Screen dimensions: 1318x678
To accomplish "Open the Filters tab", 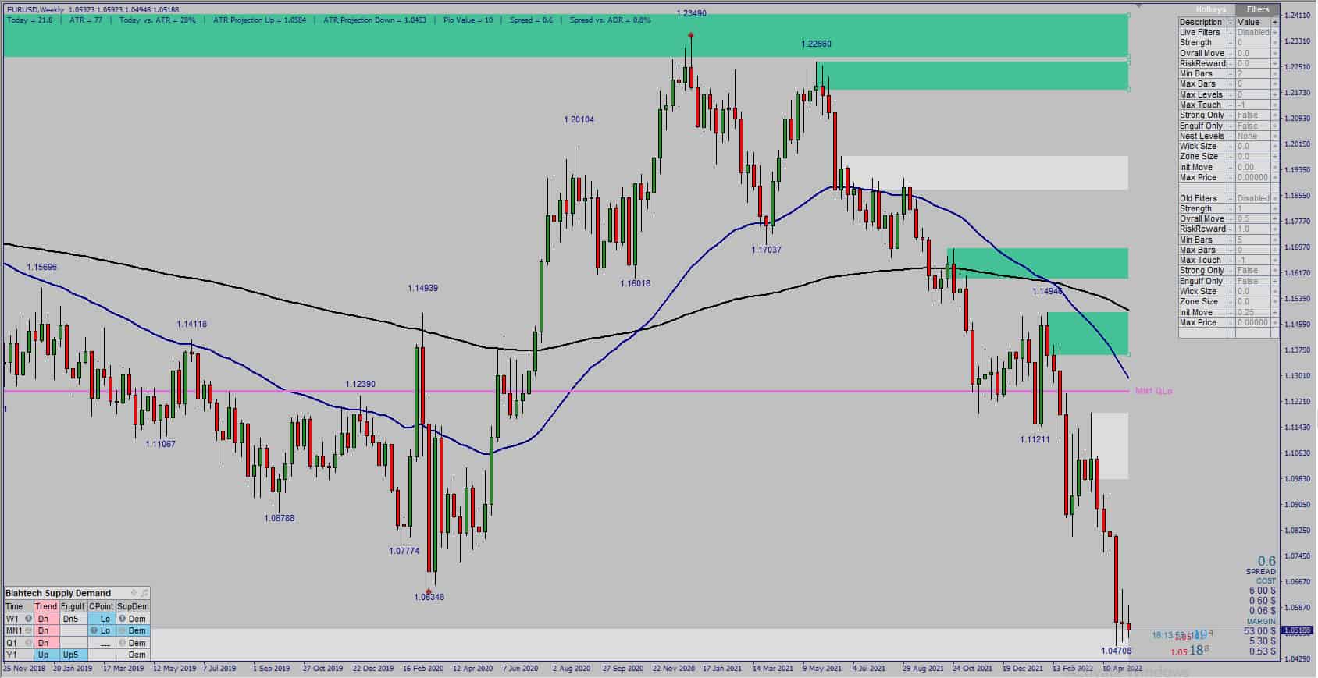I will point(1258,9).
